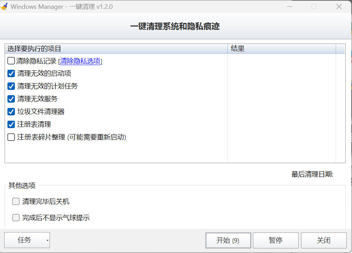Viewport: 352px width, 253px height.
Task: Check 清理完毕后关机 option
Action: pyautogui.click(x=16, y=201)
